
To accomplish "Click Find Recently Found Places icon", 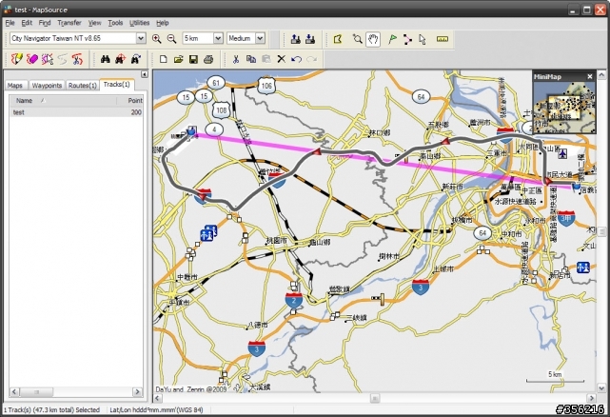I will pos(135,59).
